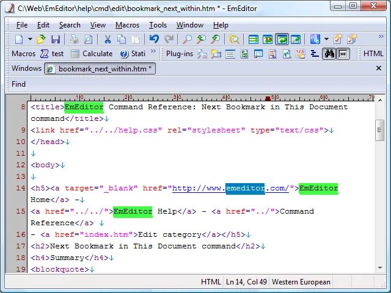This screenshot has width=391, height=293.
Task: Click the vertical scrollbar thumb
Action: click(x=380, y=130)
